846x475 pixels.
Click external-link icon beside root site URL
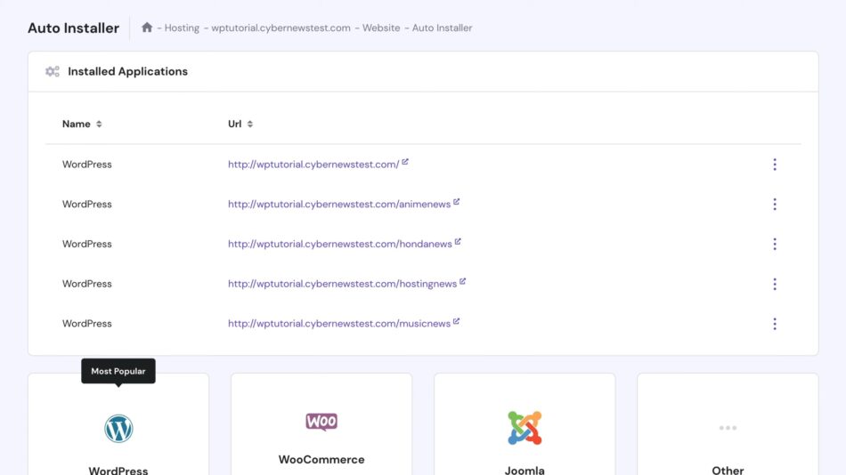click(x=405, y=162)
